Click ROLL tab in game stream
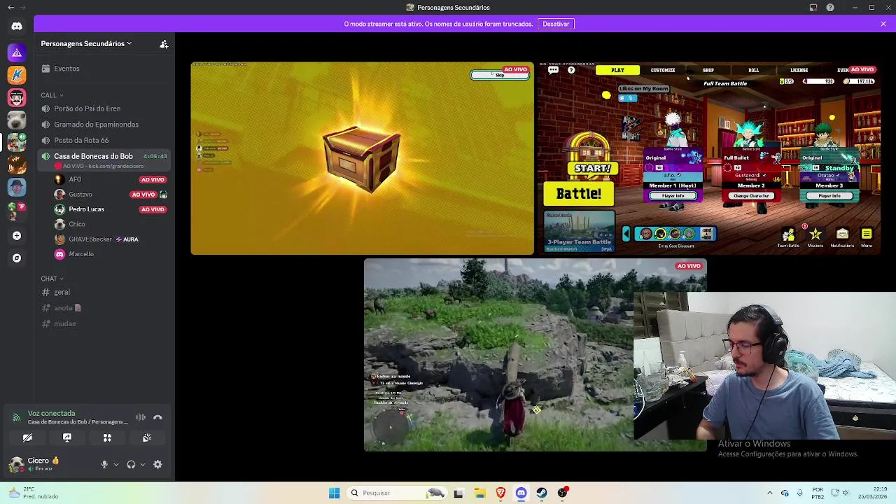 (x=754, y=70)
